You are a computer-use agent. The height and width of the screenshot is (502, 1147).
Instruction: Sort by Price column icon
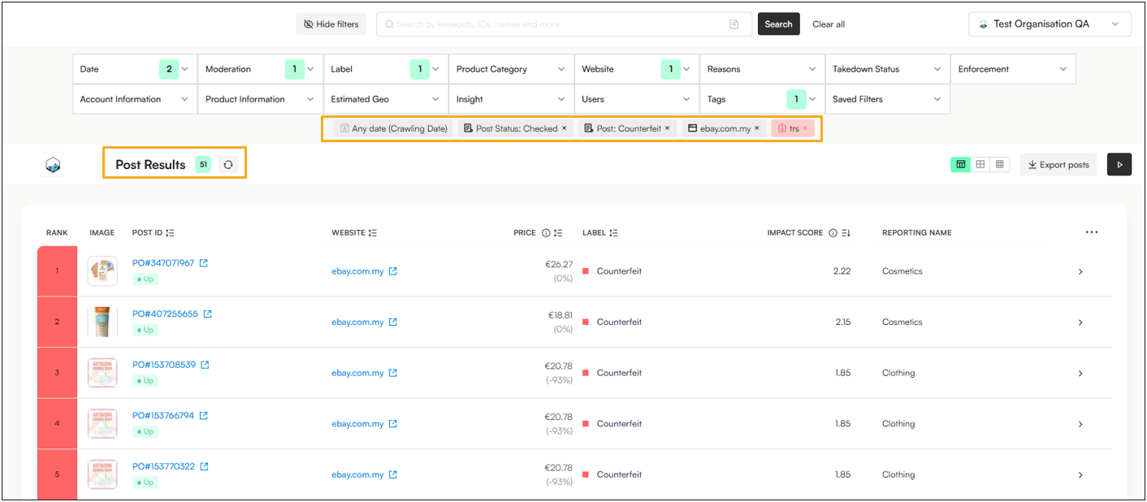click(558, 233)
